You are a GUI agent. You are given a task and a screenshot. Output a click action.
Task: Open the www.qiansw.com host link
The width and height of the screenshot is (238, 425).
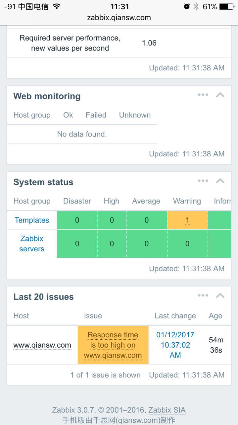pos(42,345)
